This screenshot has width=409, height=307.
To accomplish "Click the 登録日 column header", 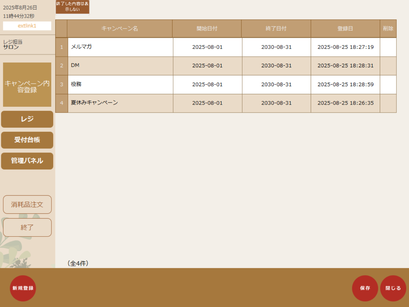I will 345,28.
